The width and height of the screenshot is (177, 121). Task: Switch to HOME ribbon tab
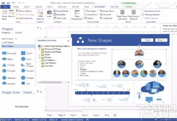(x=16, y=7)
